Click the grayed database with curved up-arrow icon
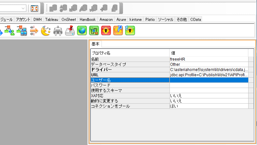The width and height of the screenshot is (257, 145). pyautogui.click(x=83, y=8)
